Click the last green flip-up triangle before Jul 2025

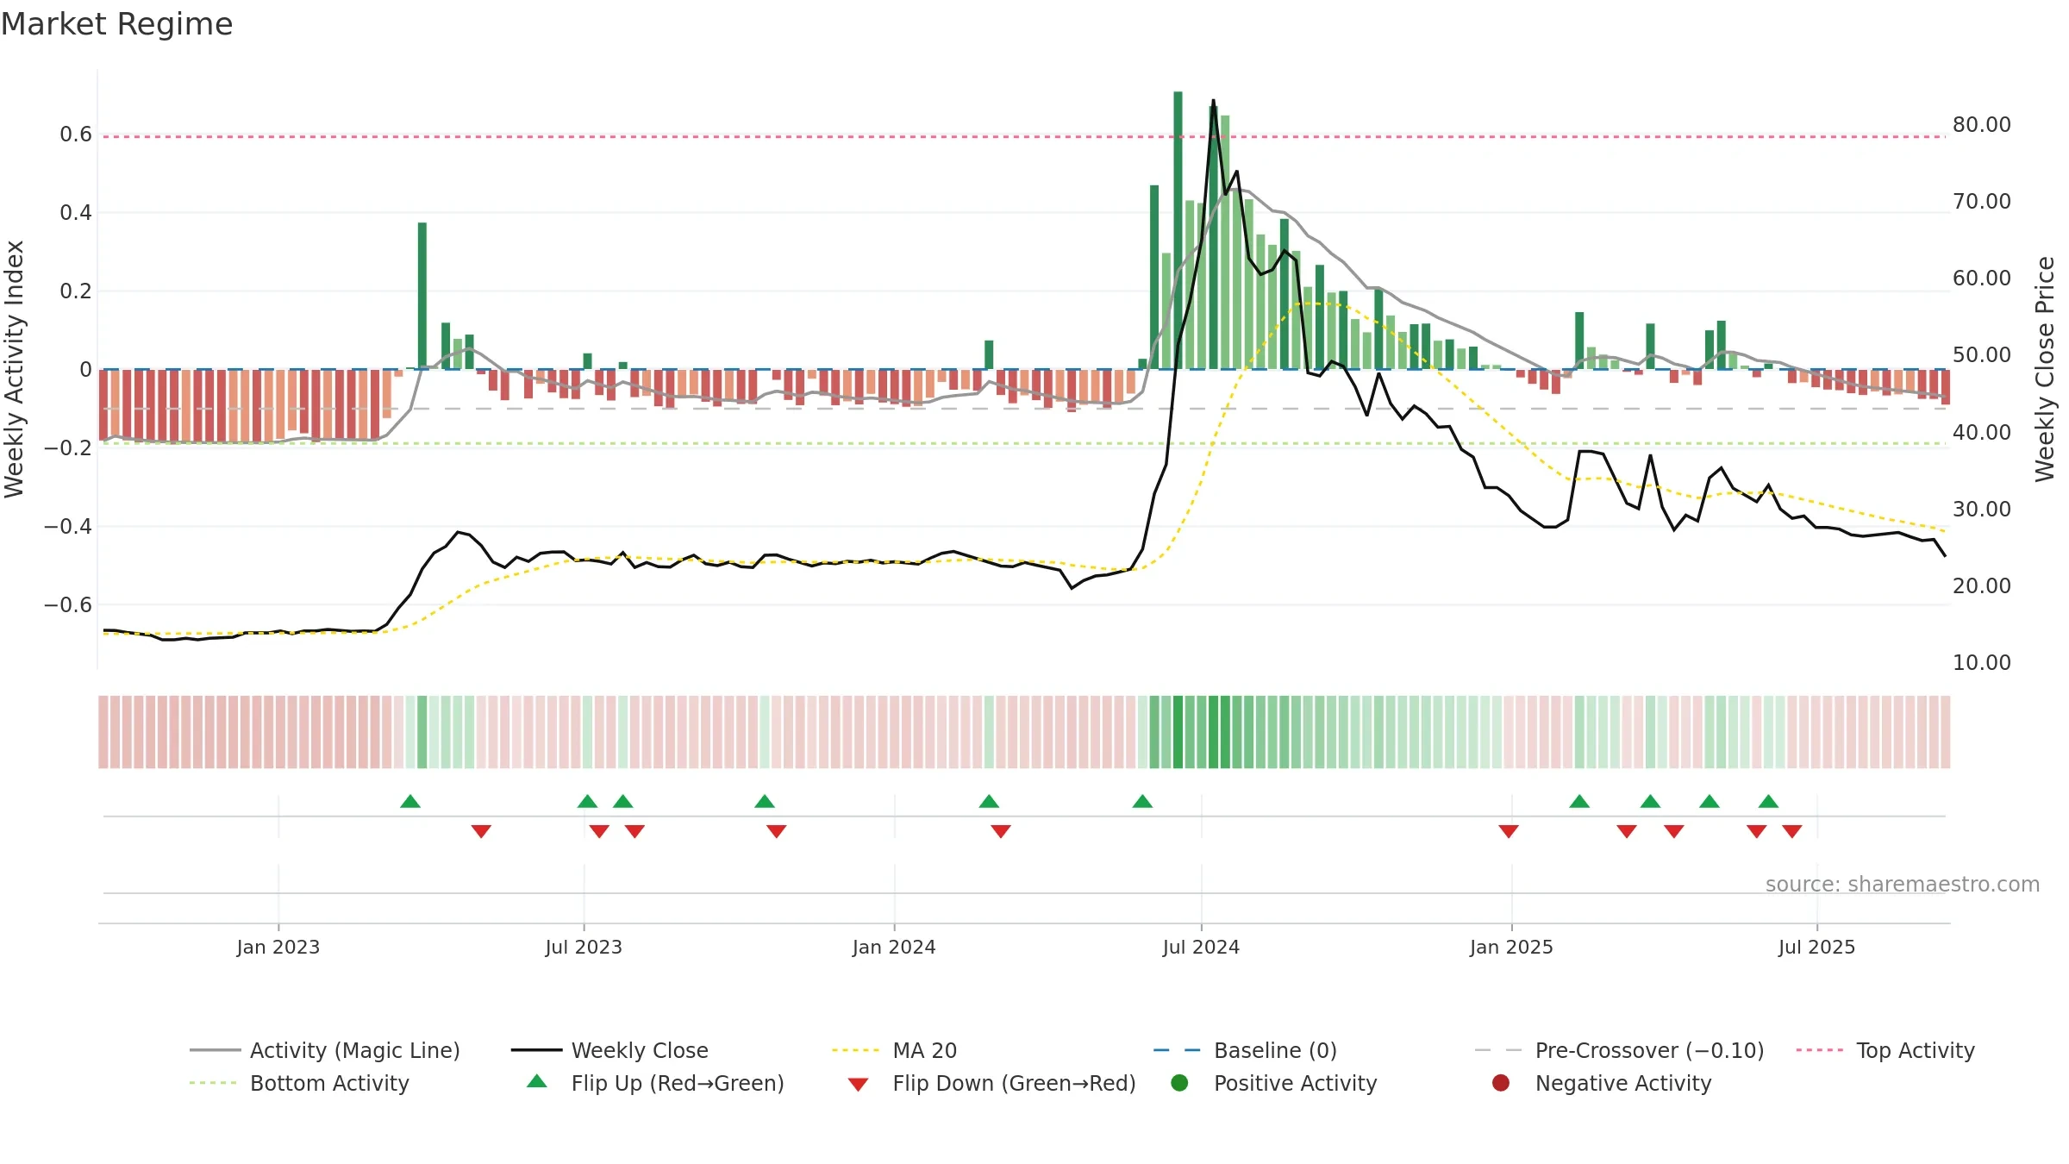[x=1768, y=802]
